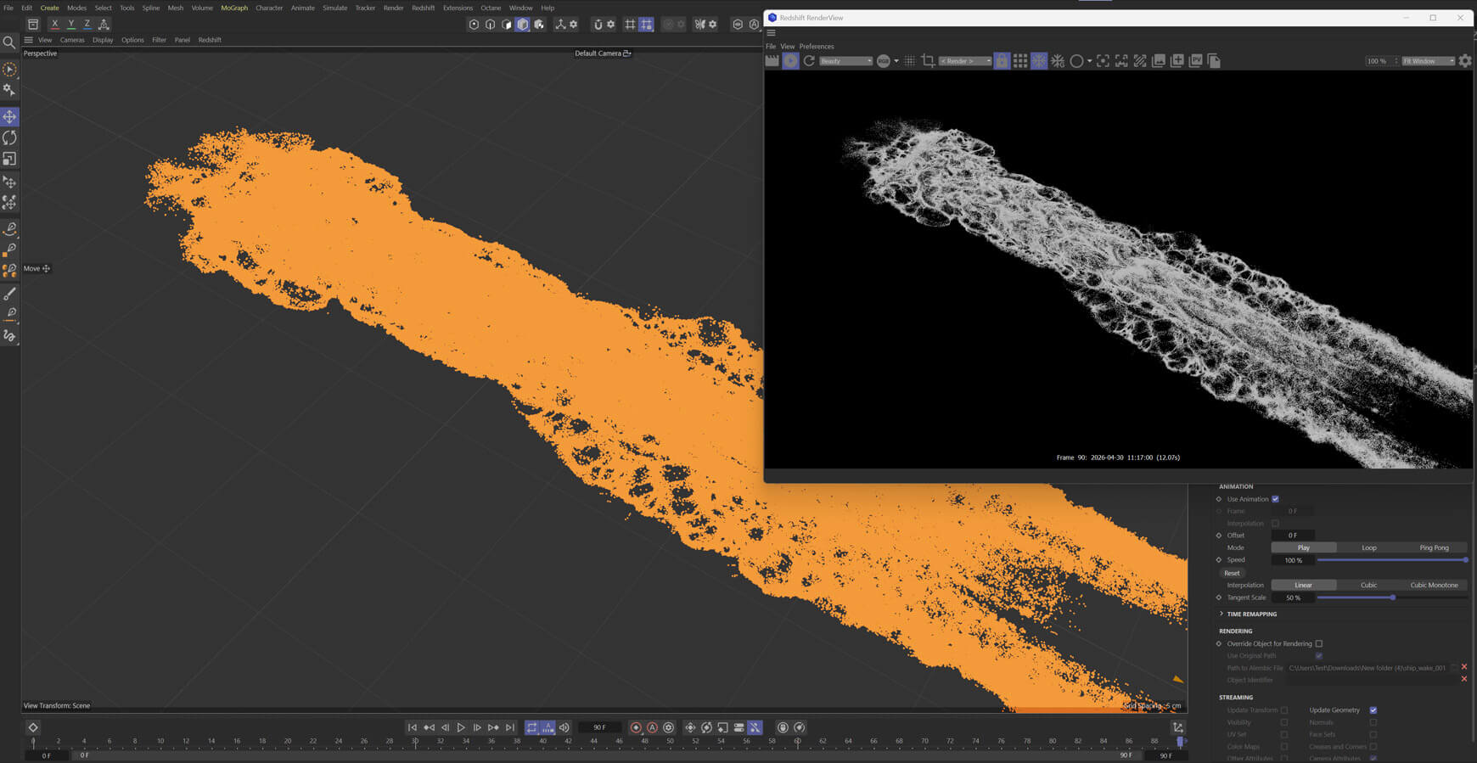Refresh the Redshift render
Viewport: 1477px width, 763px height.
[809, 61]
